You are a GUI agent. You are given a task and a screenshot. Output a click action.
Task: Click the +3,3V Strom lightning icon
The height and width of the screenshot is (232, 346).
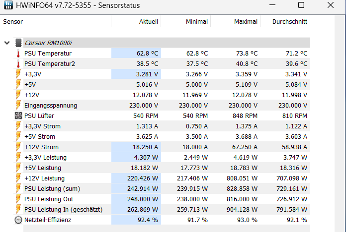[x=18, y=126]
